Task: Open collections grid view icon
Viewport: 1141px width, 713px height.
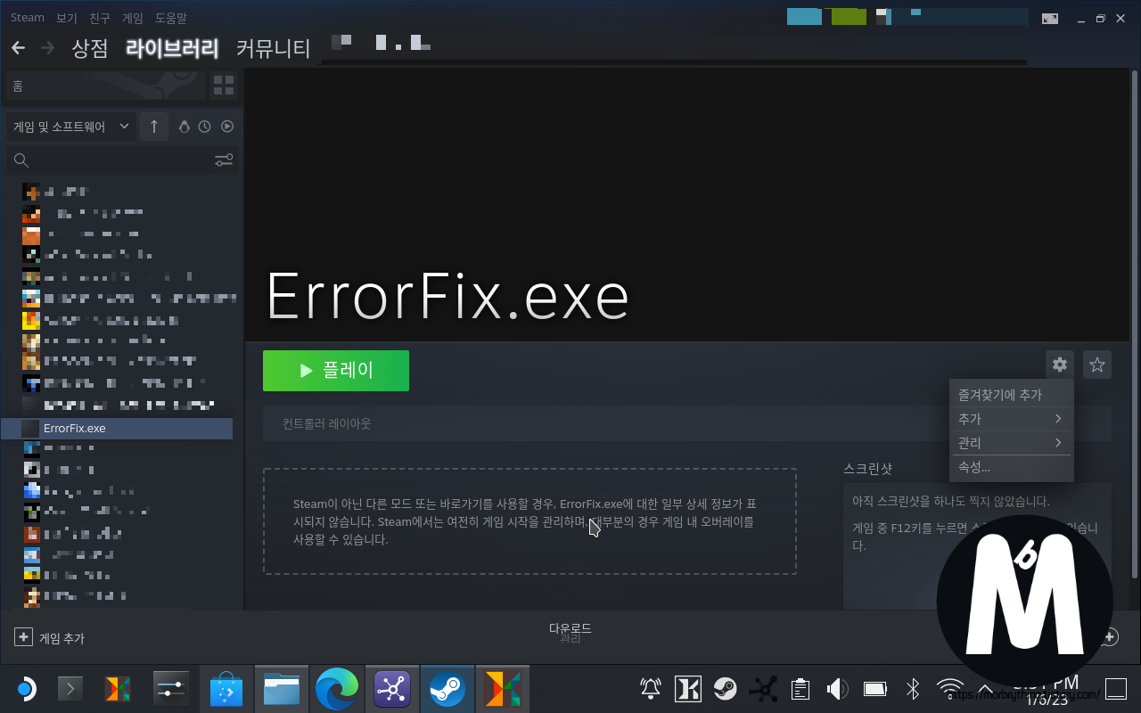Action: [x=224, y=86]
